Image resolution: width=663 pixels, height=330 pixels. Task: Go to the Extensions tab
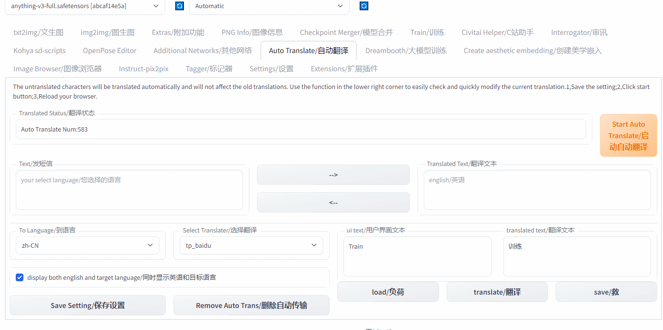(x=344, y=68)
